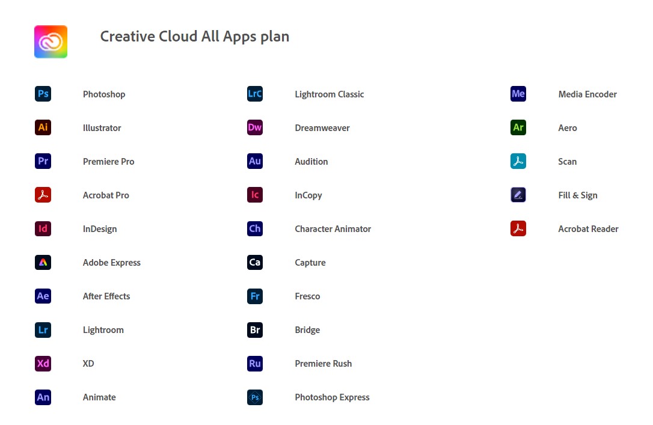Select the Capture label
The image size is (653, 425).
pos(310,263)
